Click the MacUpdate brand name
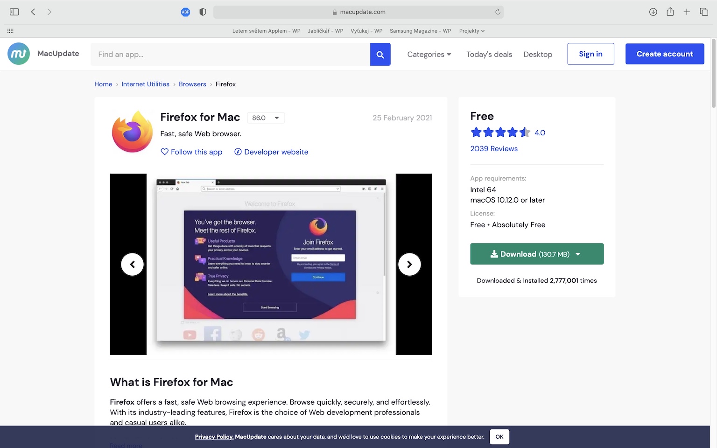 tap(58, 53)
